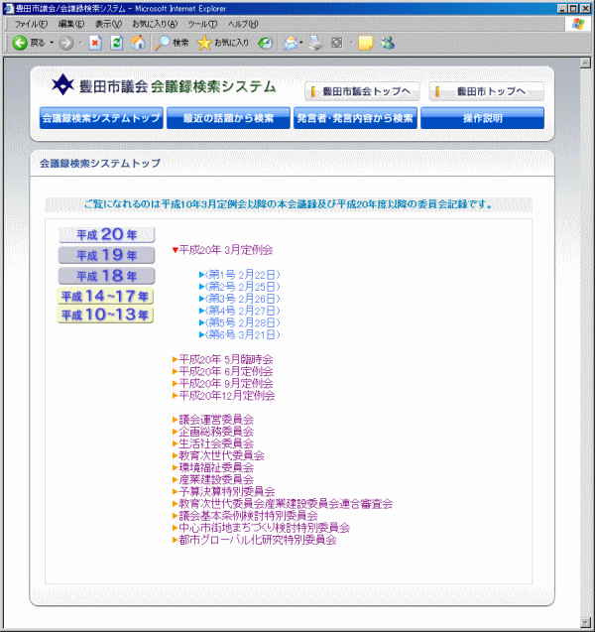
Task: Click the Edit page toolbar icon
Action: coord(337,43)
